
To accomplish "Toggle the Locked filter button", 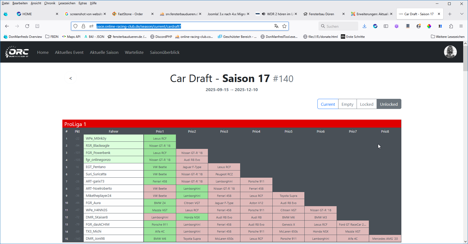I will [366, 104].
